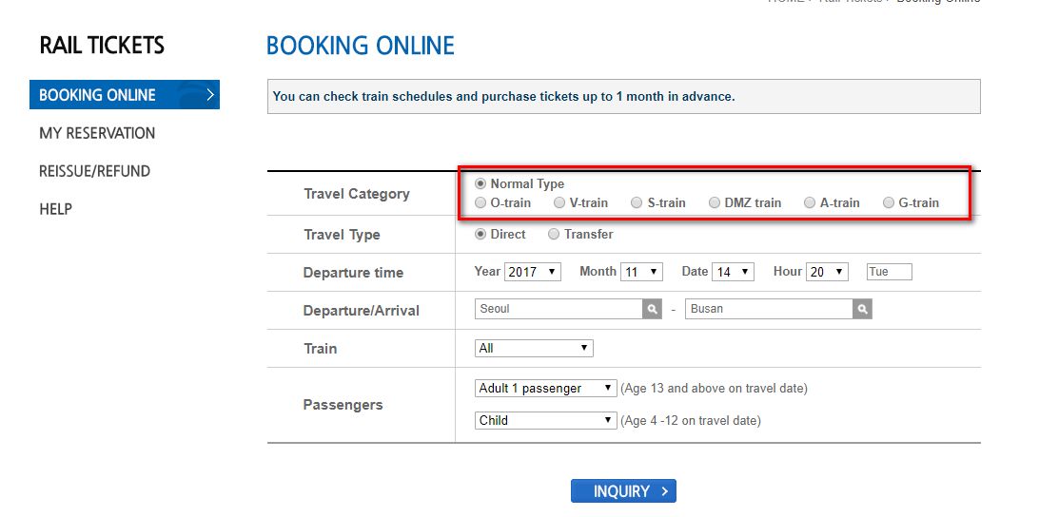Click the Inquiry button
The width and height of the screenshot is (1039, 517).
tap(623, 491)
